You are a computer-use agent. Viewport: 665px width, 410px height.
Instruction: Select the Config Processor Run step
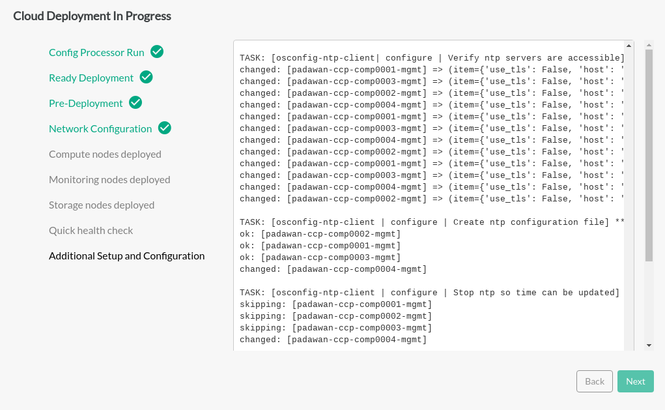[x=96, y=52]
